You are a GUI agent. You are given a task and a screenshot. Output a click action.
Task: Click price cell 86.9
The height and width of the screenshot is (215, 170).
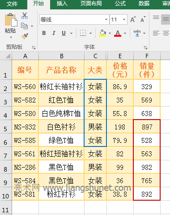pyautogui.click(x=120, y=86)
